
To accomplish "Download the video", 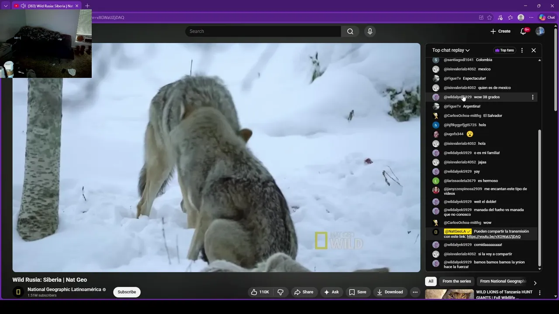I will [390, 292].
